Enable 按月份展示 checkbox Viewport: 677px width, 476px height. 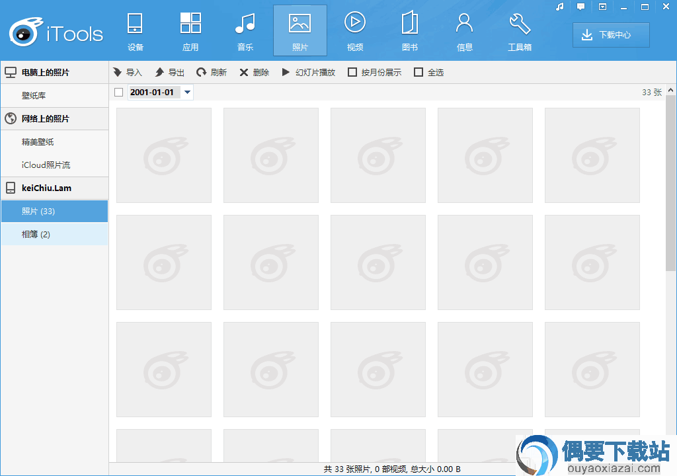[x=352, y=72]
